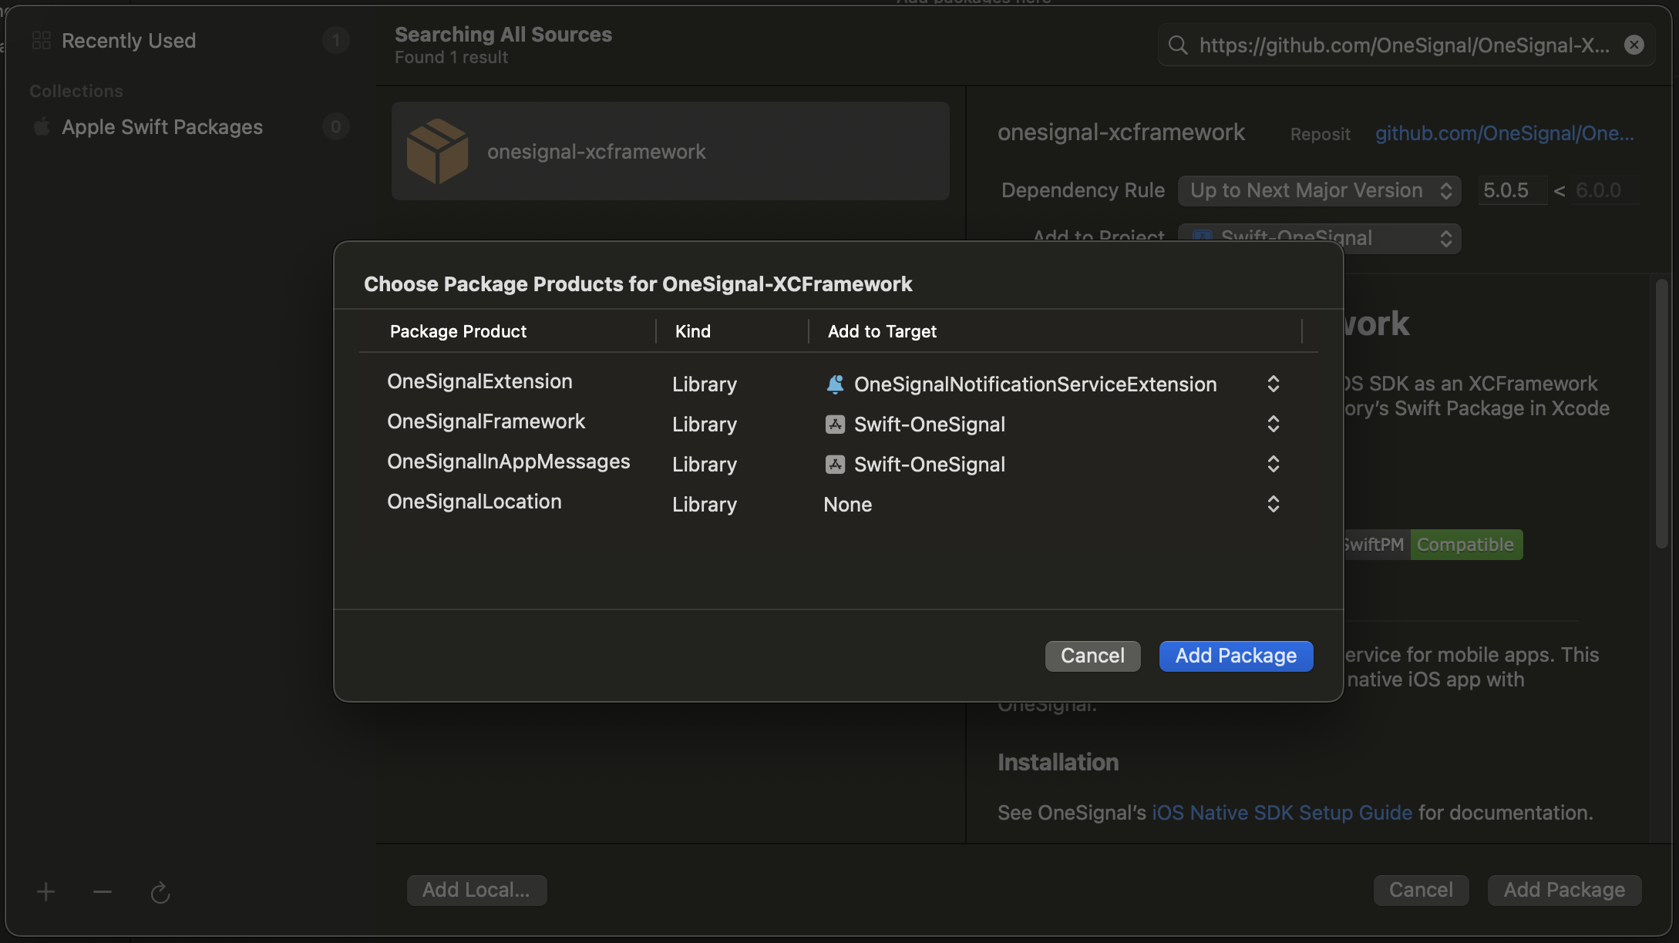Click the Found 1 result text
The width and height of the screenshot is (1679, 943).
[x=451, y=58]
